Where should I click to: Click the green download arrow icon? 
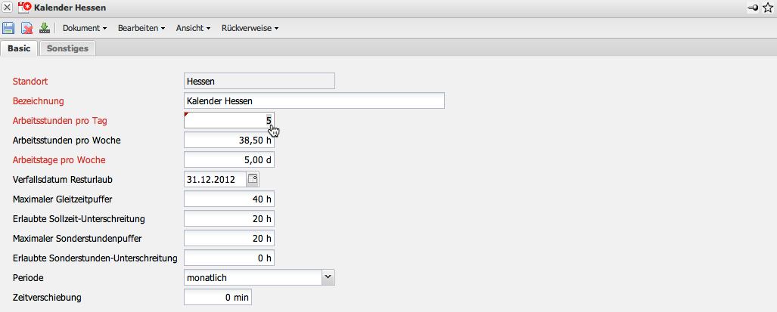click(44, 29)
